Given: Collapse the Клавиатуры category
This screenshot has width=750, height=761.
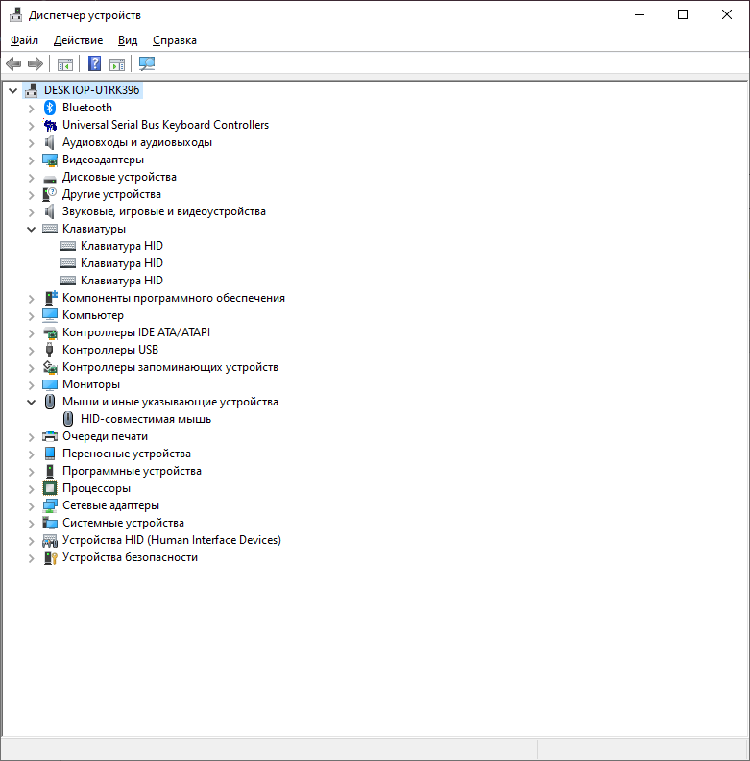Looking at the screenshot, I should pyautogui.click(x=32, y=229).
